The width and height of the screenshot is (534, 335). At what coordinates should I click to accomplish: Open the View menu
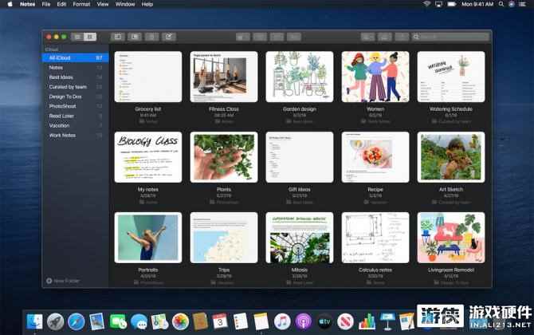click(x=103, y=4)
